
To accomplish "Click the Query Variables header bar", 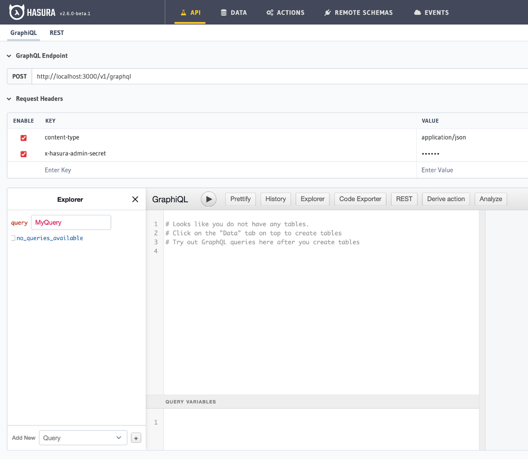I will tap(312, 402).
